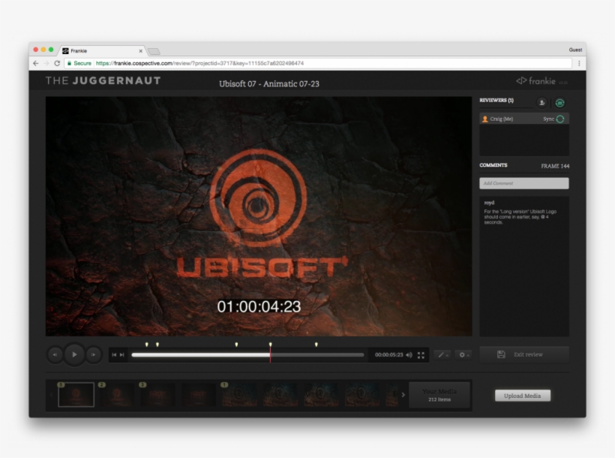Select the Frankie browser tab
The image size is (615, 458).
(x=101, y=51)
